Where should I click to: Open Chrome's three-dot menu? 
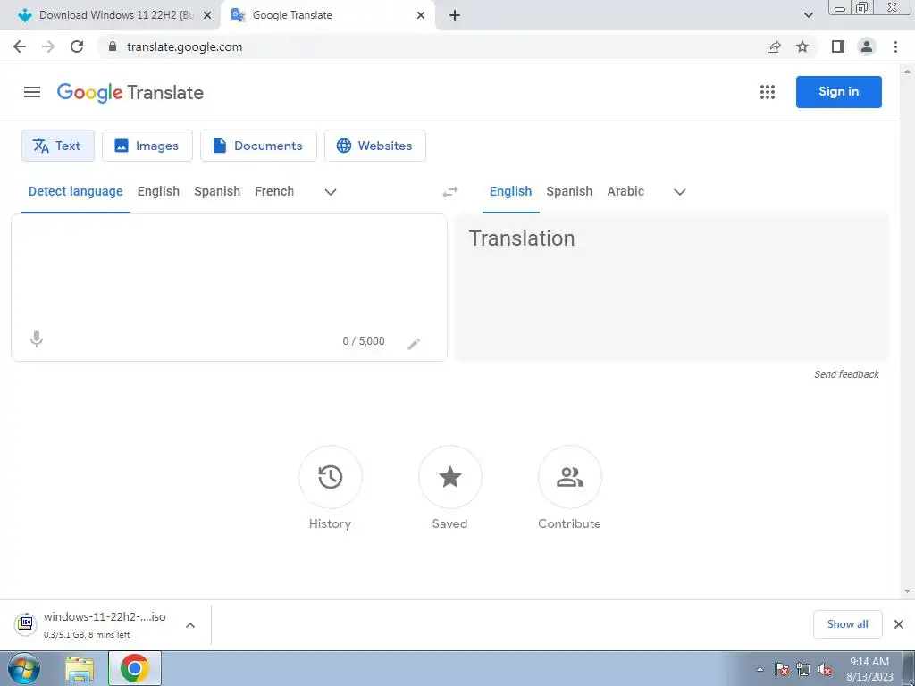[x=895, y=46]
